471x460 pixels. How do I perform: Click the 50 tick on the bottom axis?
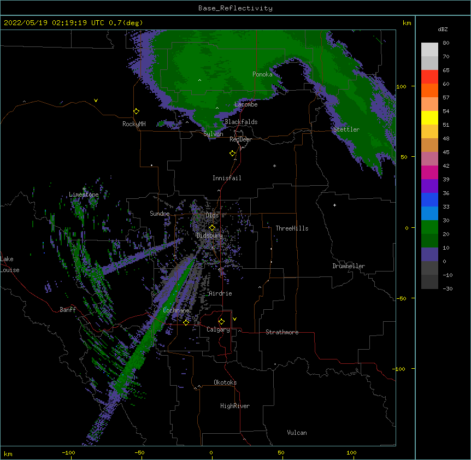pyautogui.click(x=281, y=453)
